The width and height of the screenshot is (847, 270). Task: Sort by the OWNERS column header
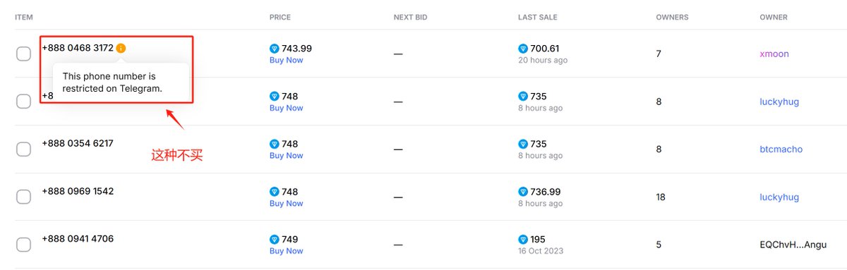click(x=672, y=17)
